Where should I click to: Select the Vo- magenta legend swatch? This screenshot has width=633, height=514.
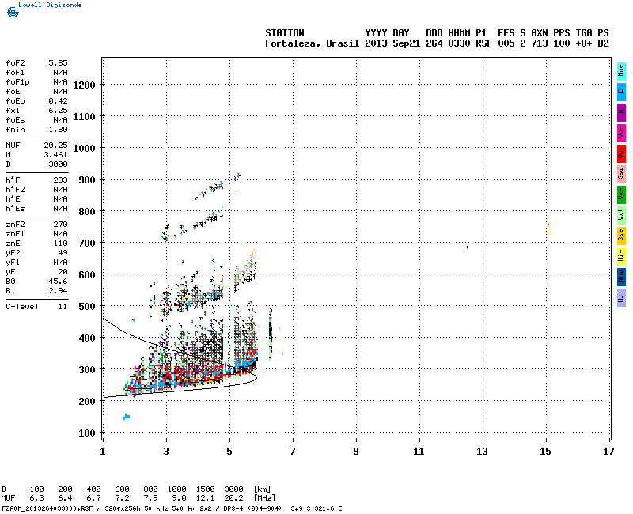tap(621, 132)
